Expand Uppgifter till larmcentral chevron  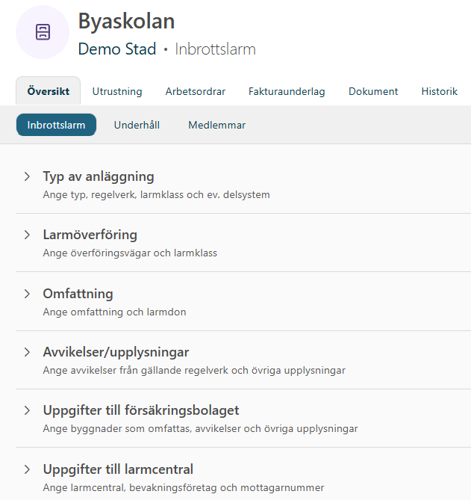click(x=27, y=469)
